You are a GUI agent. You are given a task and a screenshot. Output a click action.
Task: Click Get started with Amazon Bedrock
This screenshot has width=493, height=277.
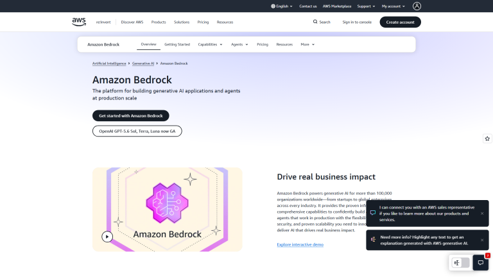pyautogui.click(x=131, y=115)
